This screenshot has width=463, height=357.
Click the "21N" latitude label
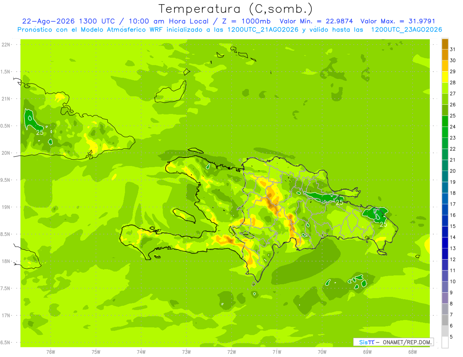click(x=6, y=99)
